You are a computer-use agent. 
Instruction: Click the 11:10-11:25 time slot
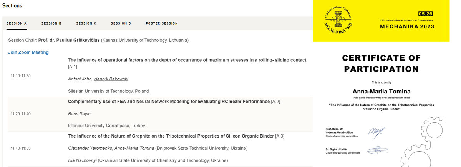pos(20,76)
